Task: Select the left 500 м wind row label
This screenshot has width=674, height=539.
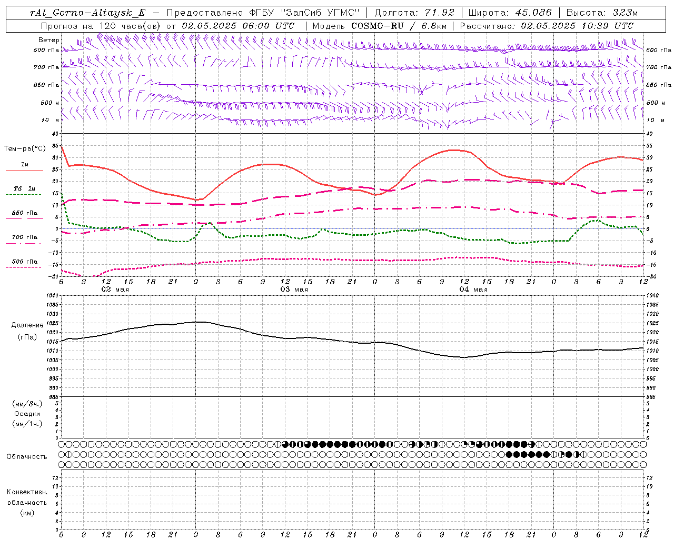Action: pyautogui.click(x=50, y=103)
